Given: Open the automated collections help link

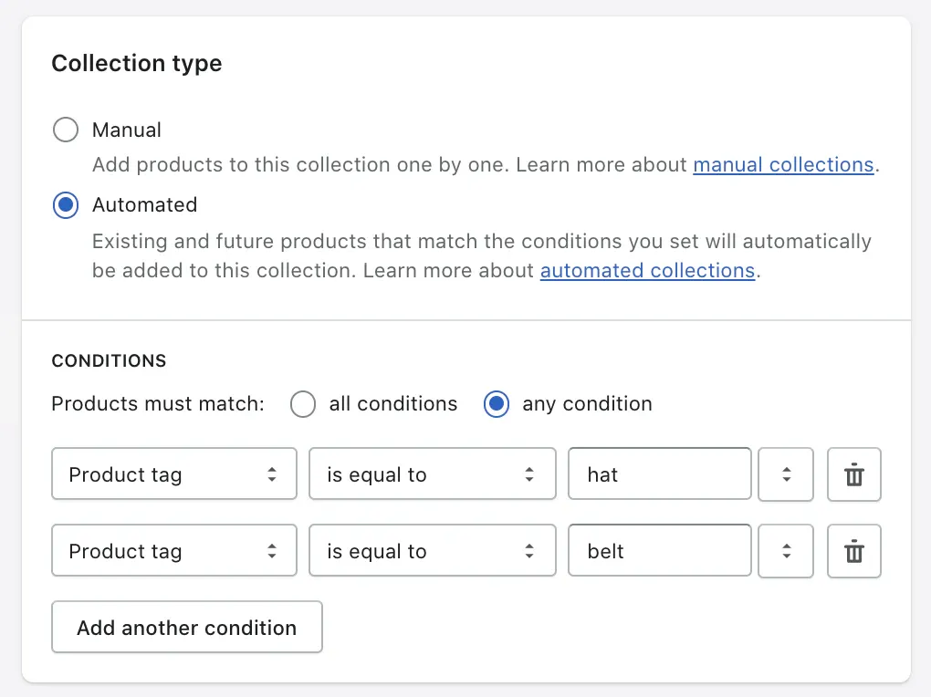Looking at the screenshot, I should click(647, 270).
